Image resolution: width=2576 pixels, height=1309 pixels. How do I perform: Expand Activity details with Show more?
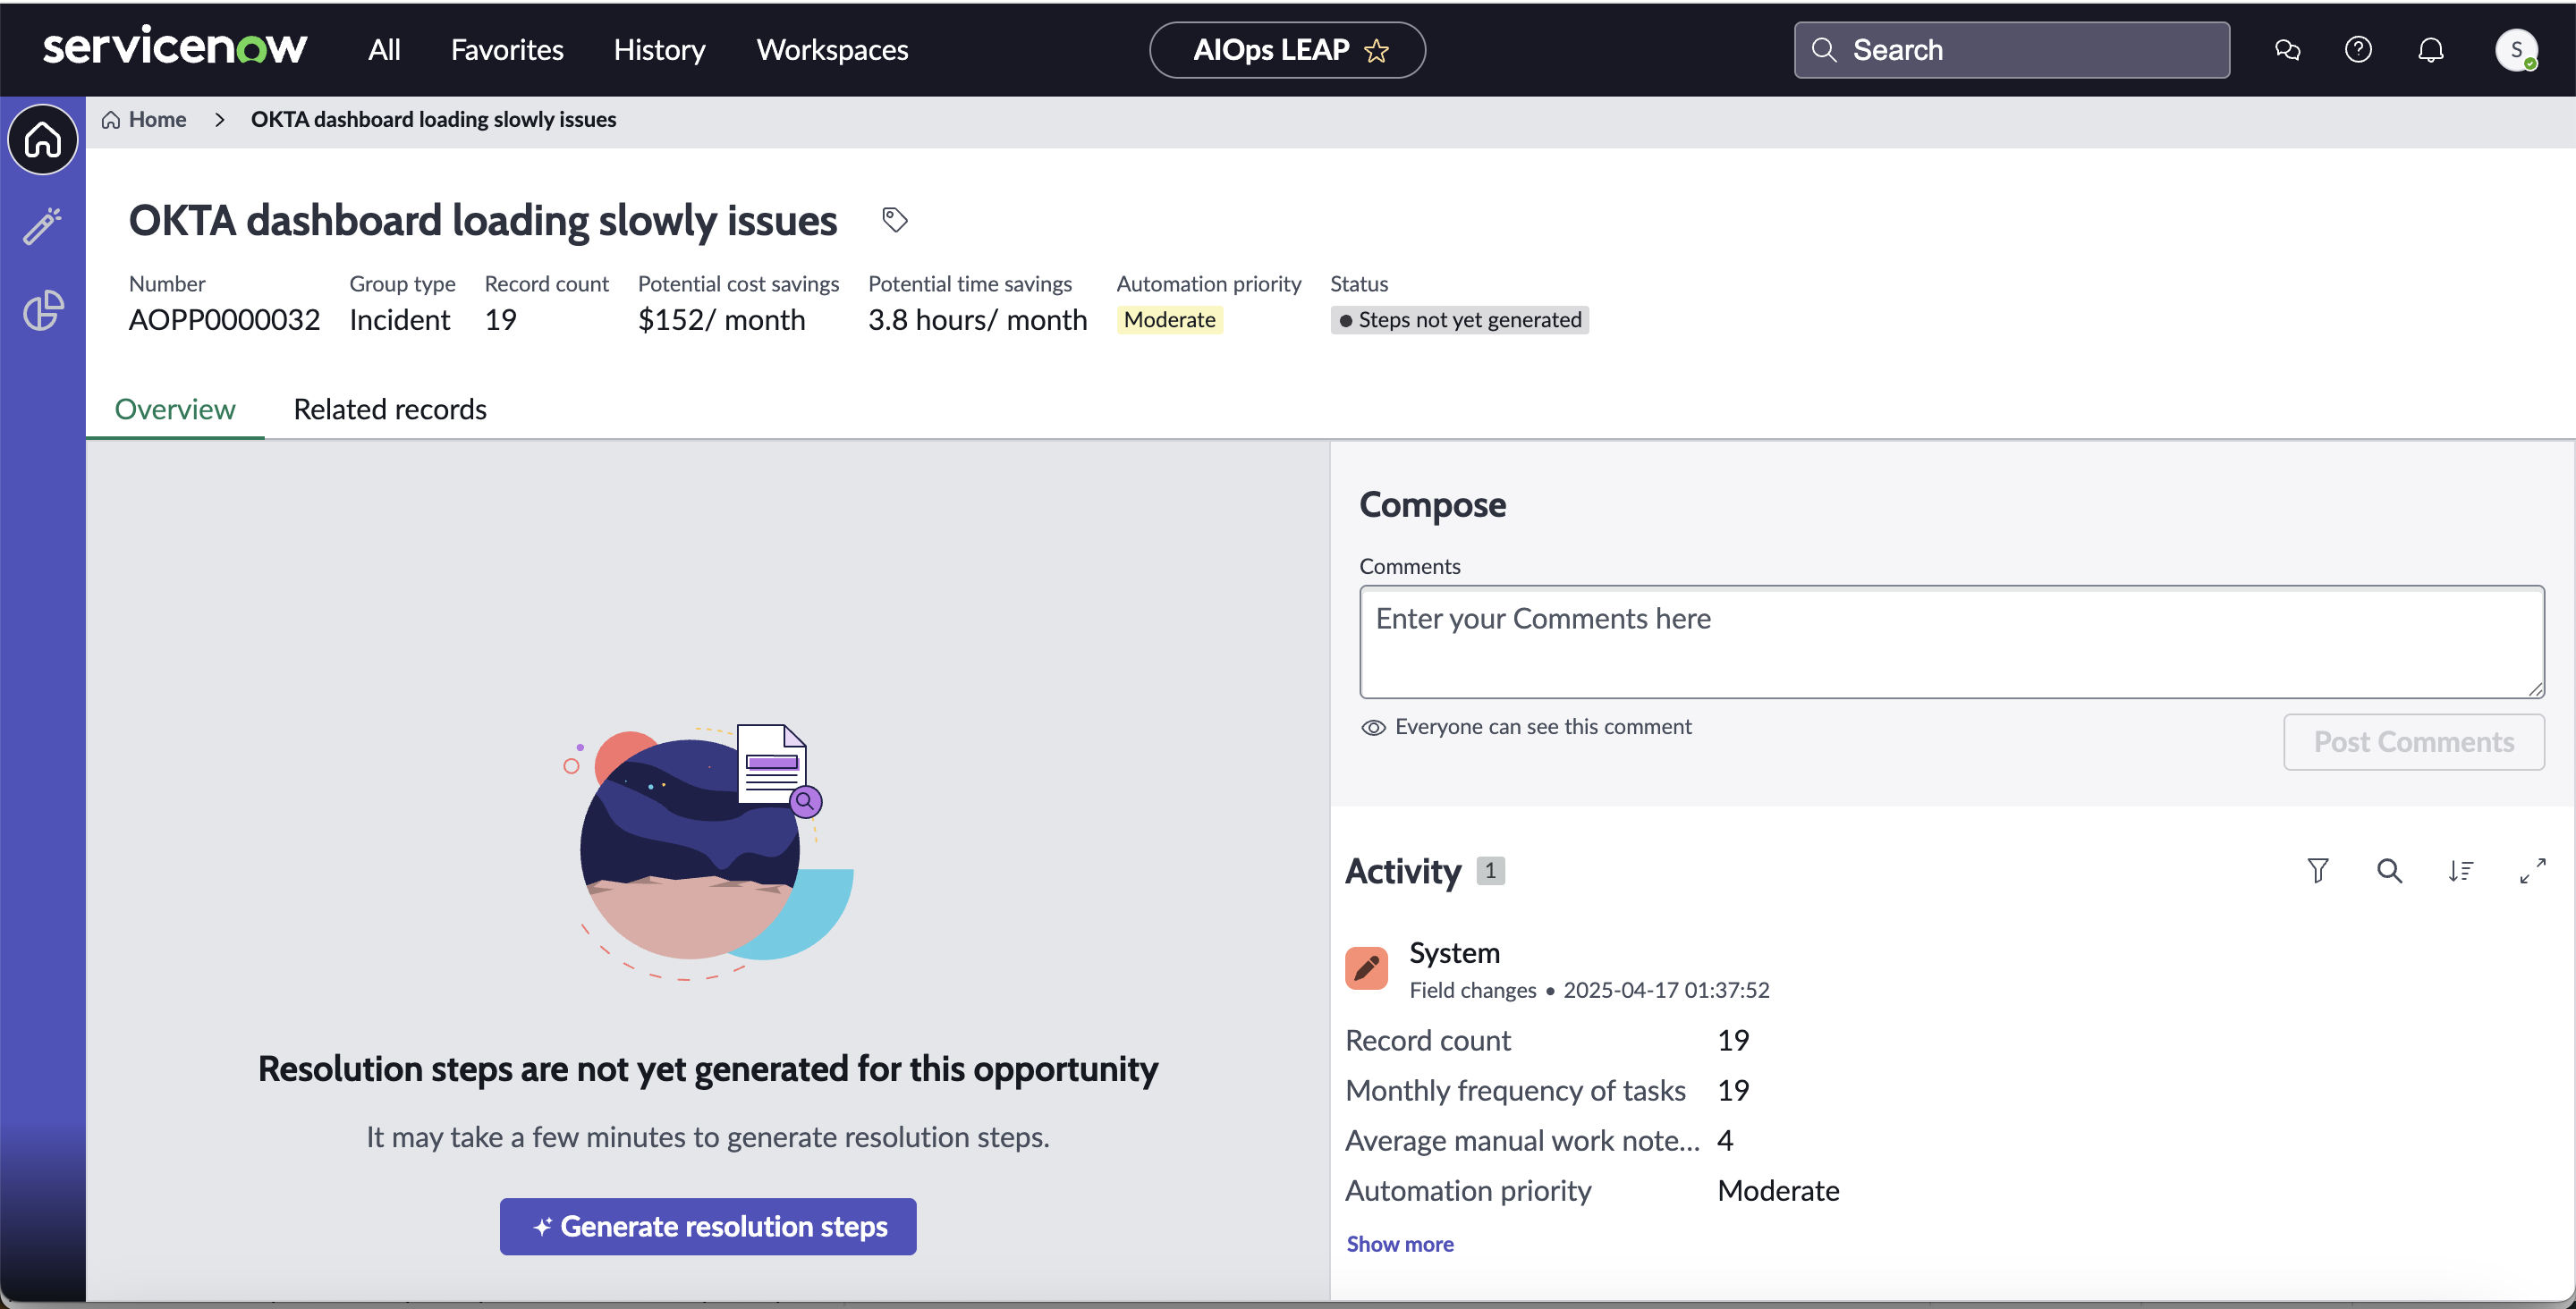click(x=1400, y=1244)
